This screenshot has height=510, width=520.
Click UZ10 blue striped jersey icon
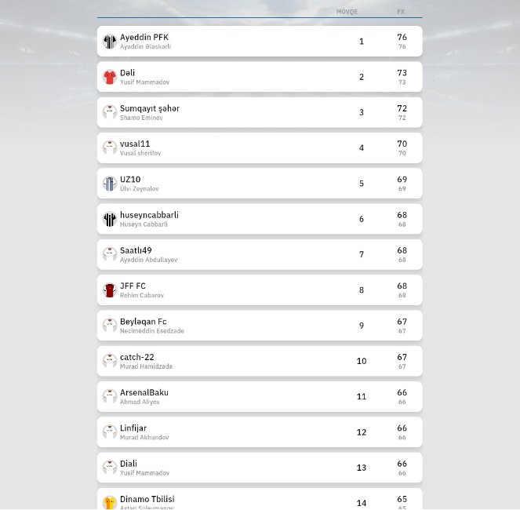(110, 184)
